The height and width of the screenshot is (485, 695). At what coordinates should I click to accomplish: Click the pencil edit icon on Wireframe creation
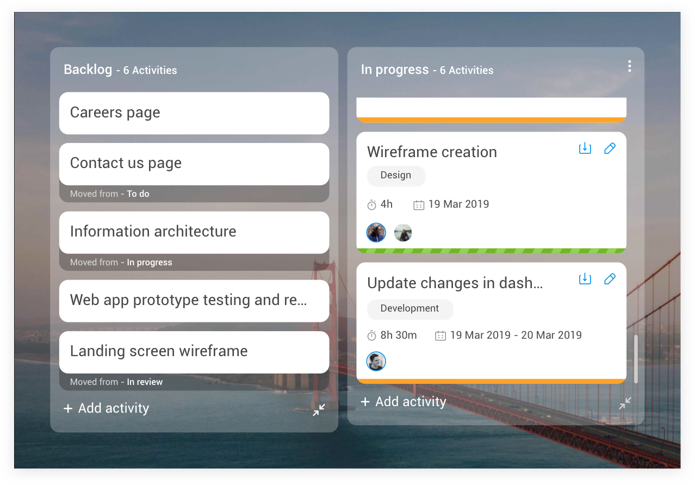pyautogui.click(x=610, y=148)
